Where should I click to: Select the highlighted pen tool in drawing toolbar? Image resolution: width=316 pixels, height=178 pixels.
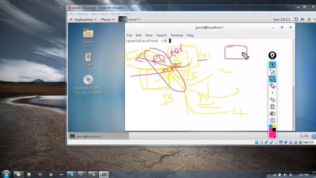click(x=272, y=79)
